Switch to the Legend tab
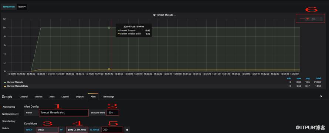Image resolution: width=329 pixels, height=133 pixels. pos(65,97)
